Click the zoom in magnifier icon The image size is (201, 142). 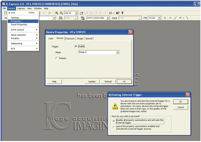pyautogui.click(x=57, y=13)
